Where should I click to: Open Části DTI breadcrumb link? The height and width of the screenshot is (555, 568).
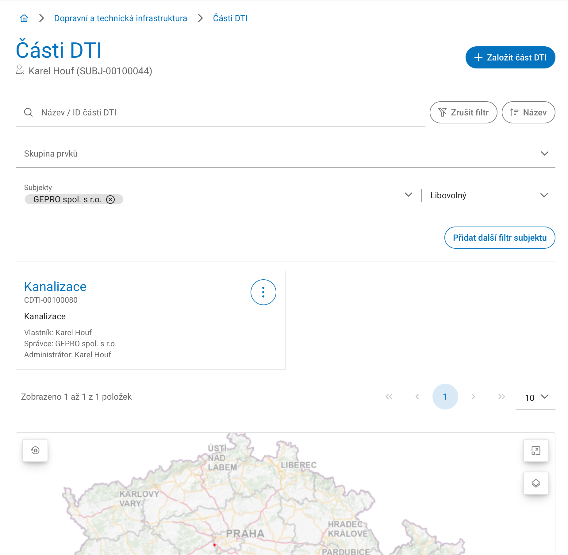coord(230,18)
